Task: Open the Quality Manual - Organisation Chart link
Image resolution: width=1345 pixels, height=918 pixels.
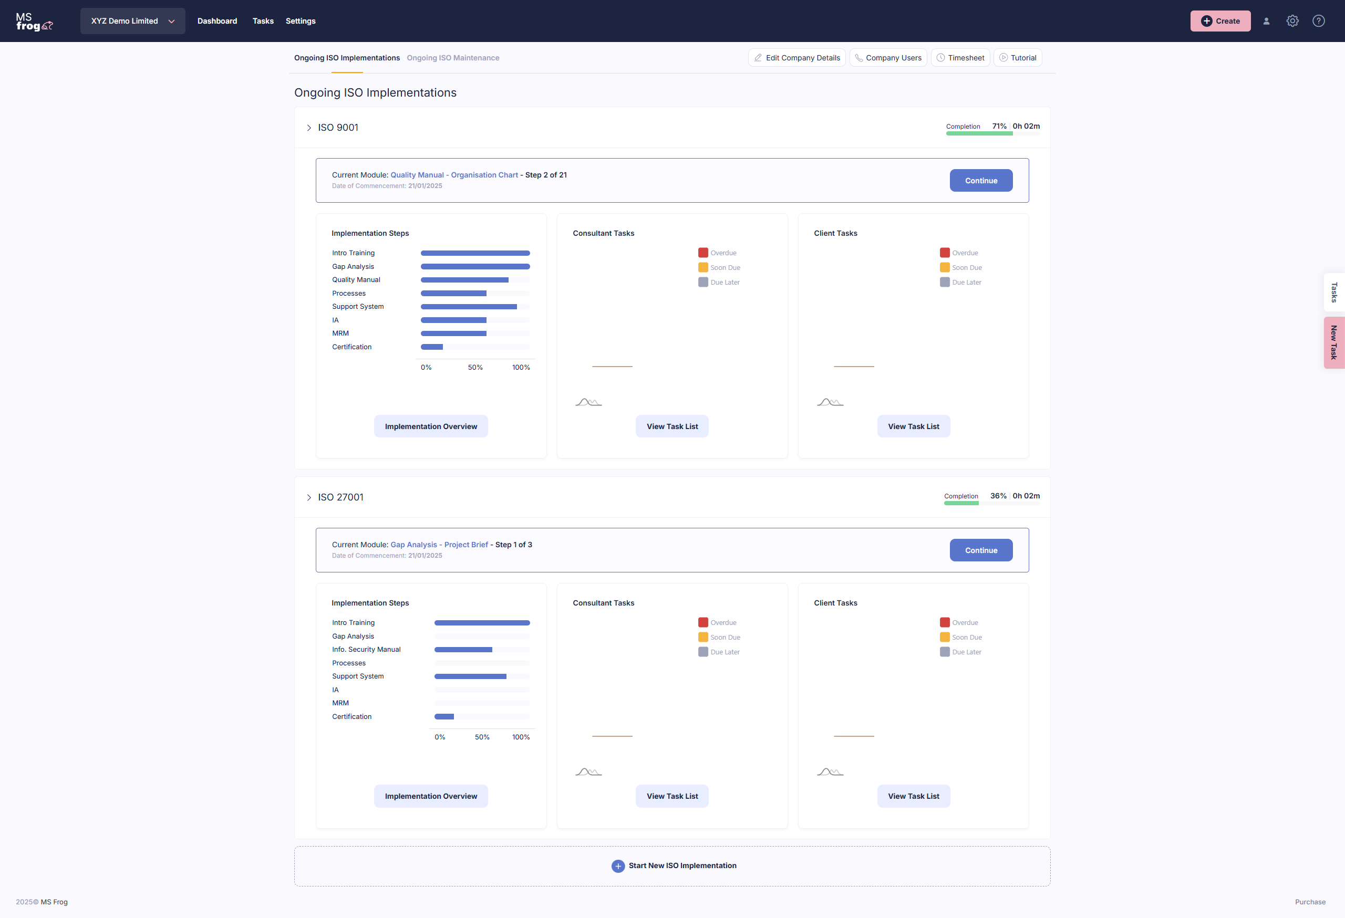Action: (x=454, y=175)
